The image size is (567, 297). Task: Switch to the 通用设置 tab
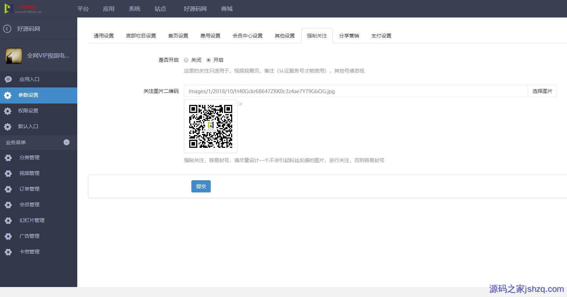tap(104, 36)
